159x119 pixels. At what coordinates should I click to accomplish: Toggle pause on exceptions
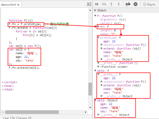pos(136,4)
